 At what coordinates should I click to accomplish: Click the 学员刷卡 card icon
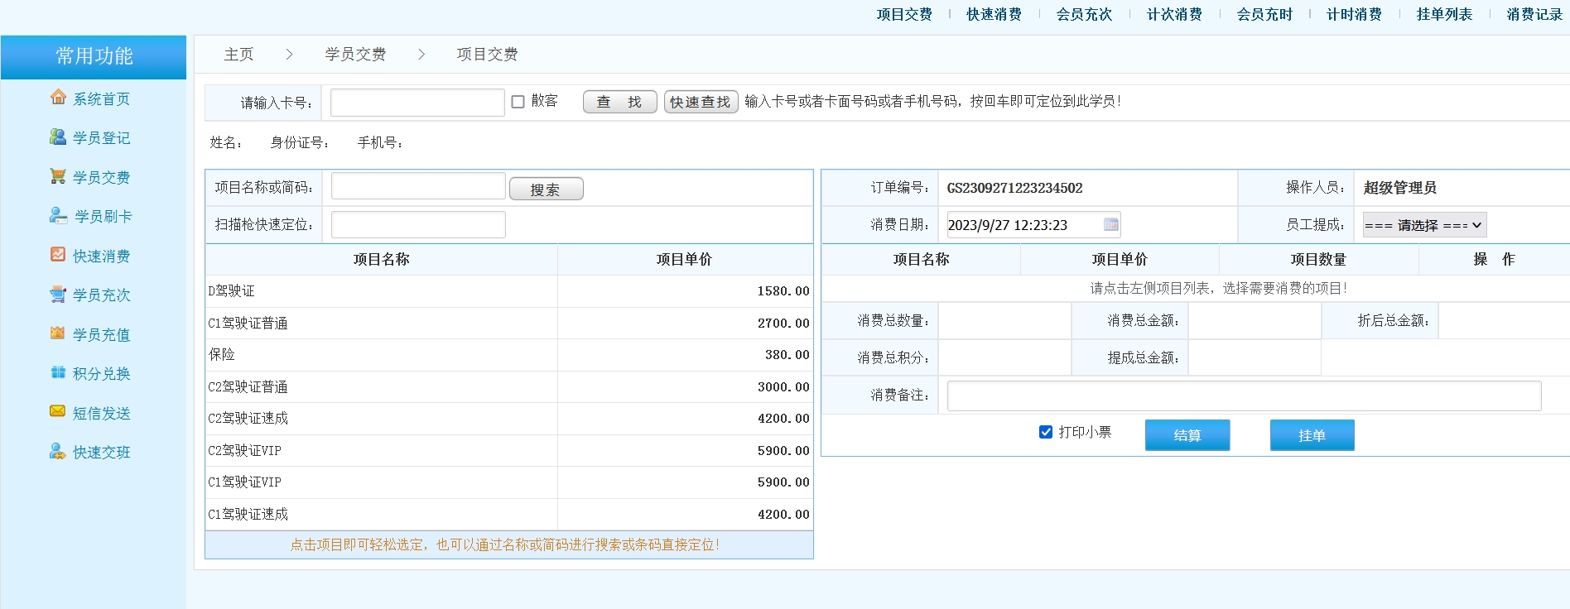(x=58, y=215)
